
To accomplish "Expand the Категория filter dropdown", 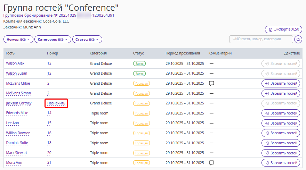I will 53,40.
